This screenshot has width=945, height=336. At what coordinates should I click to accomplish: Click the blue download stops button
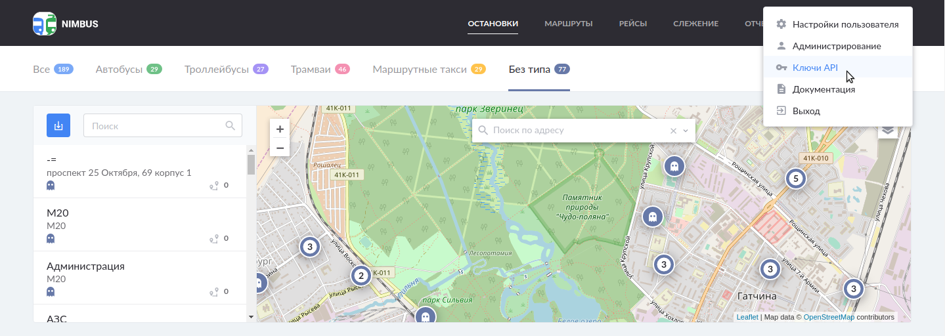pyautogui.click(x=58, y=125)
